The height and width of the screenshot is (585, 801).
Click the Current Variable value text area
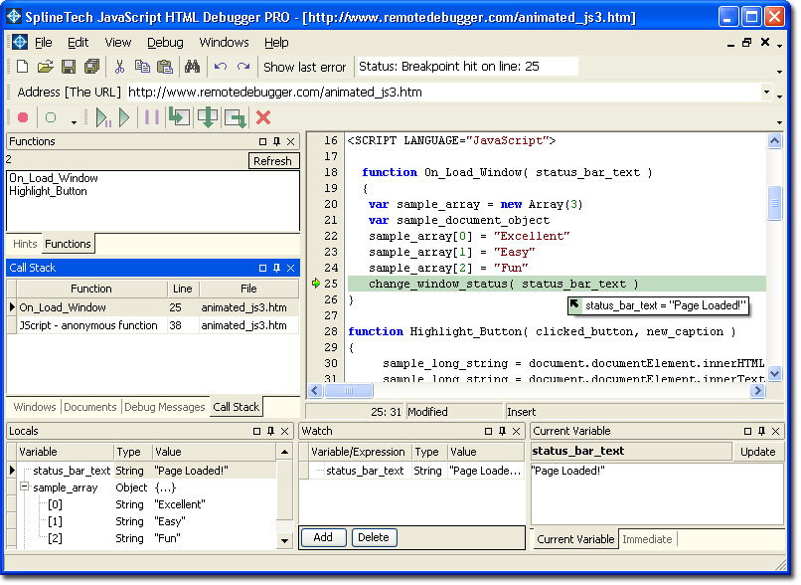click(x=657, y=493)
